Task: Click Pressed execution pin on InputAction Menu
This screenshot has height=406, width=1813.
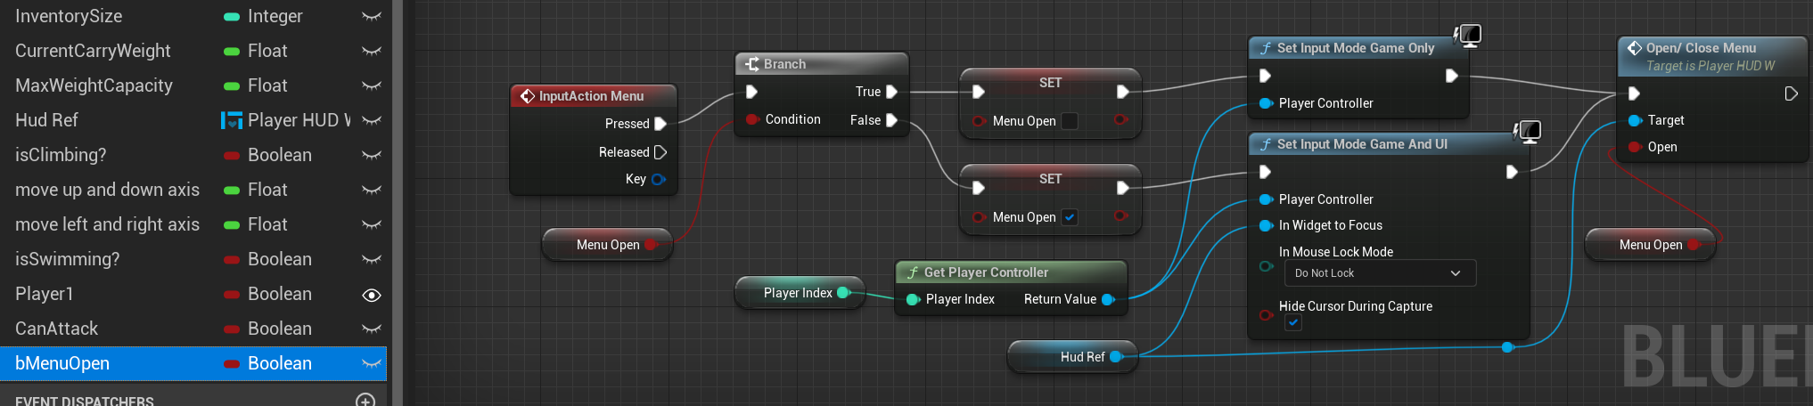Action: 660,124
